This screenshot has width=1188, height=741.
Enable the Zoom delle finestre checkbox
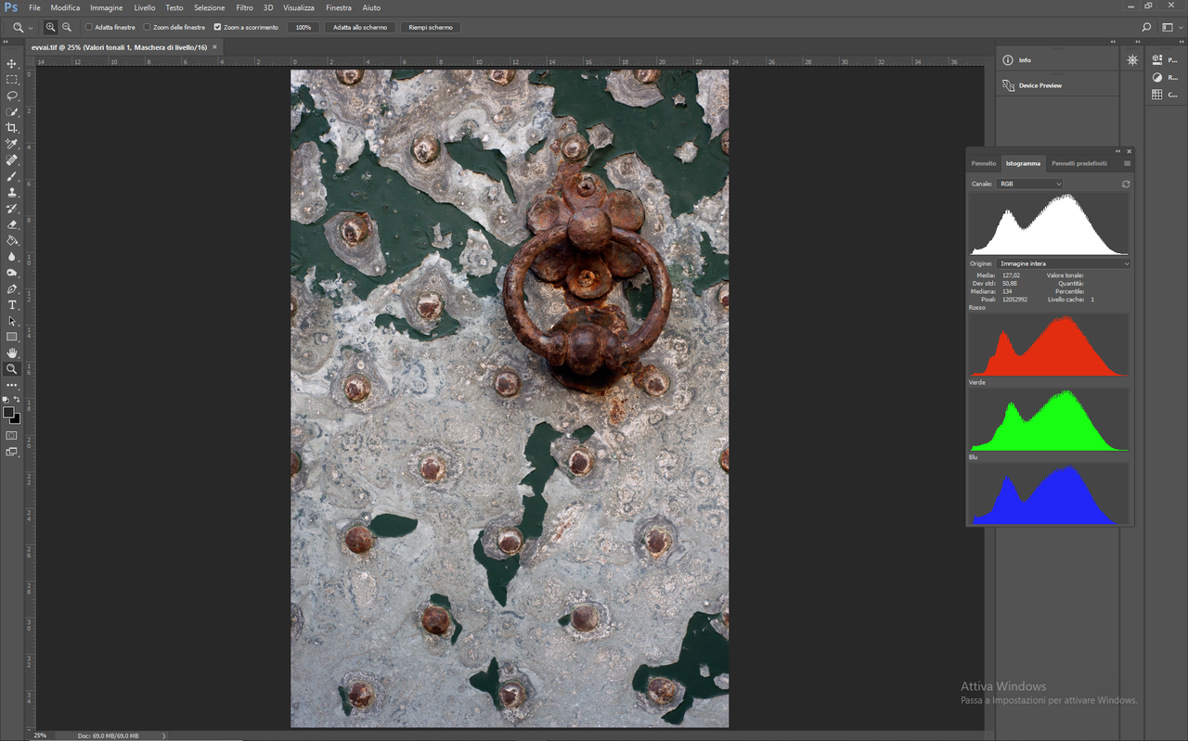point(147,28)
